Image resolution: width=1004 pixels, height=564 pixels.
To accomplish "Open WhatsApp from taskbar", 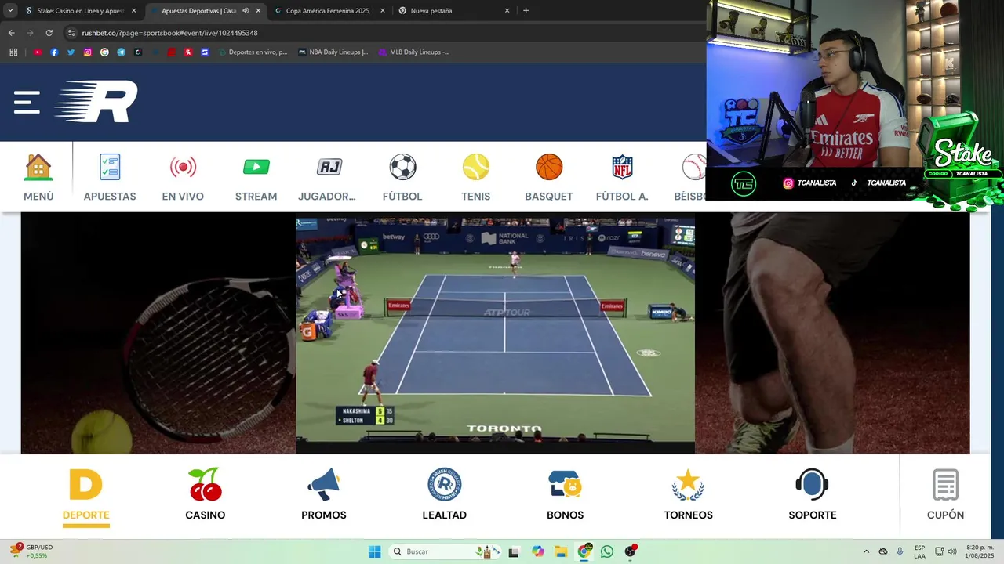I will [x=607, y=551].
